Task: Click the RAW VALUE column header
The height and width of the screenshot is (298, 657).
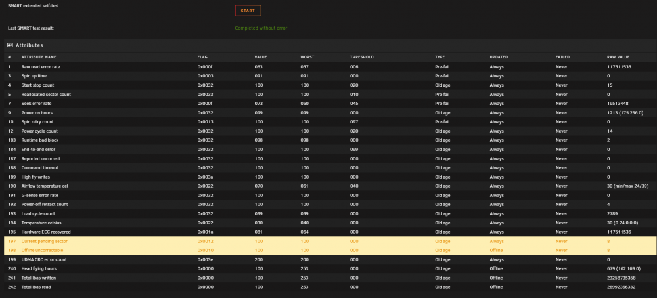Action: tap(618, 57)
